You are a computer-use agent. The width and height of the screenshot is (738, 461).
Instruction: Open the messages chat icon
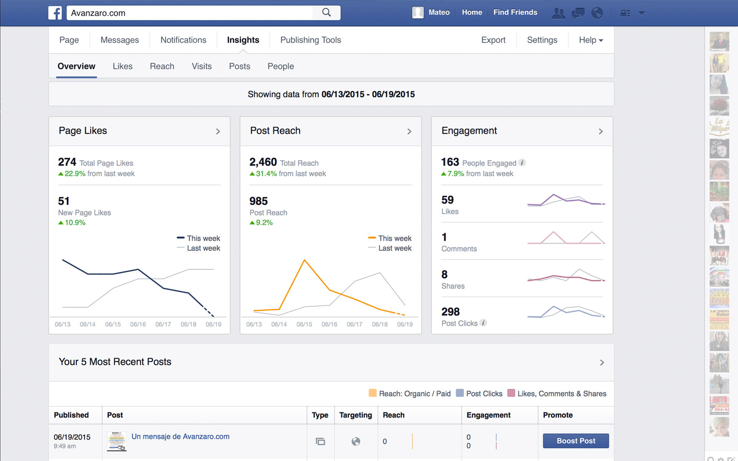578,13
